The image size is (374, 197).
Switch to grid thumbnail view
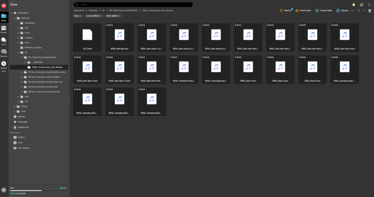[369, 11]
